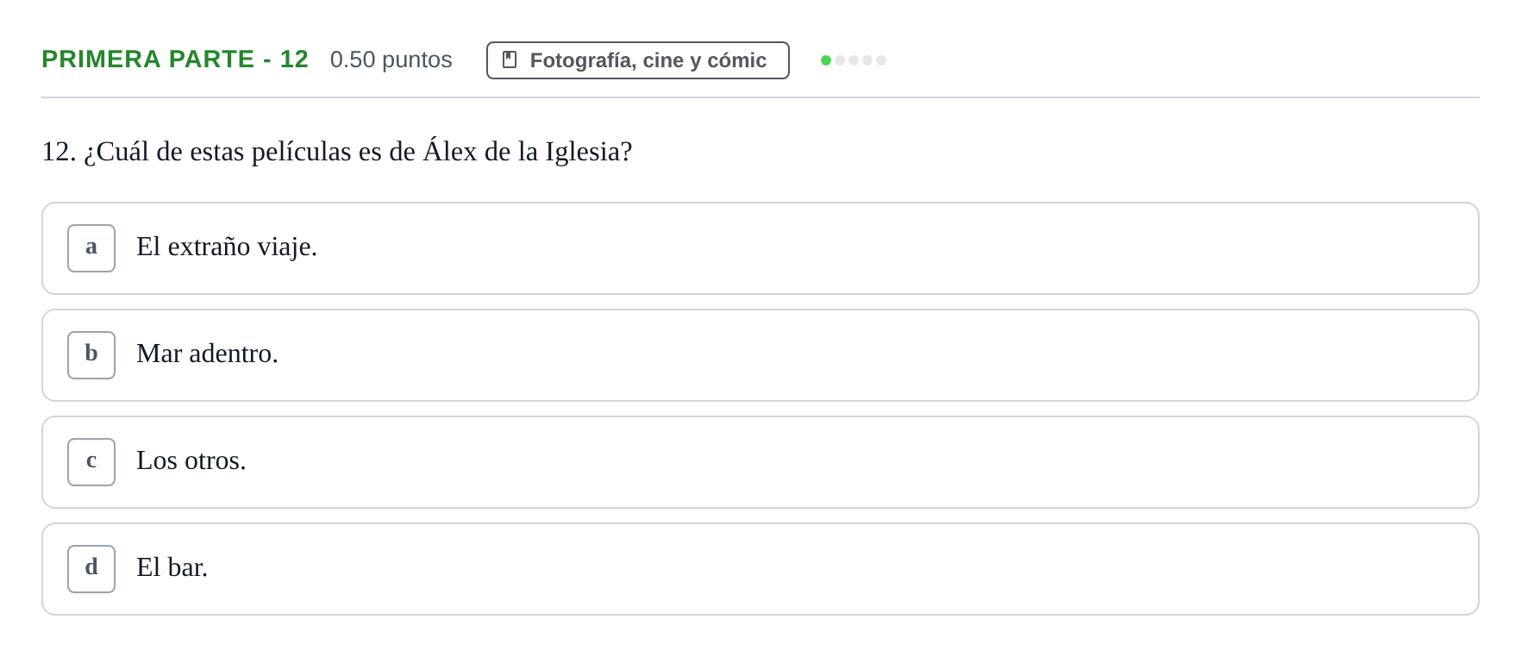Screen dimensions: 1521x657
Task: Choose the answer Mar adentro
Action: 760,355
